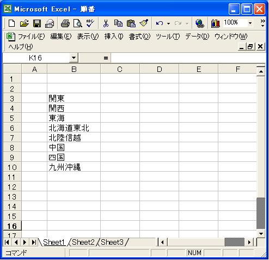This screenshot has height=260, width=269.
Task: Paste from clipboard using the Paste icon
Action: (x=131, y=23)
